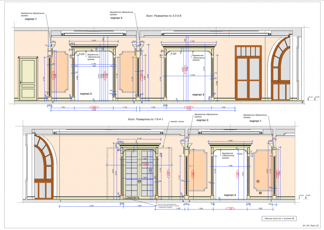This screenshot has width=324, height=230.
Task: Click the 'портал 2' label
Action: pyautogui.click(x=86, y=94)
